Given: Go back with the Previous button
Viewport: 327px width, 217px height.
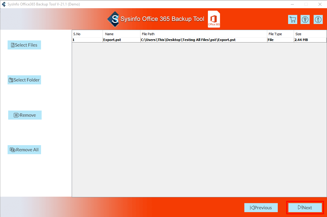Looking at the screenshot, I should 261,208.
